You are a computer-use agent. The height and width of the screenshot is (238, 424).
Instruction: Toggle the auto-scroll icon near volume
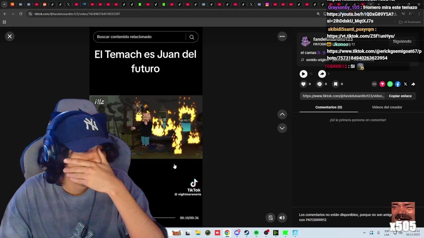[x=271, y=218]
